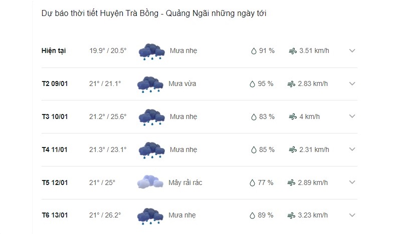
Task: Click the wind icon beside 2.31 km/h
Action: point(293,150)
